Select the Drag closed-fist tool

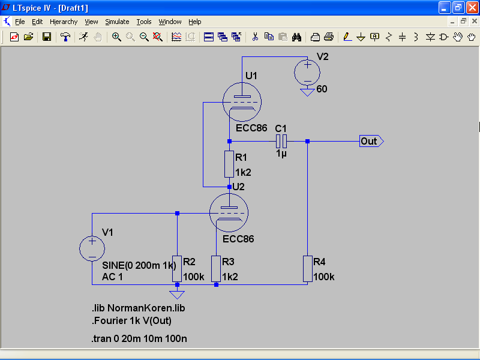pos(472,37)
